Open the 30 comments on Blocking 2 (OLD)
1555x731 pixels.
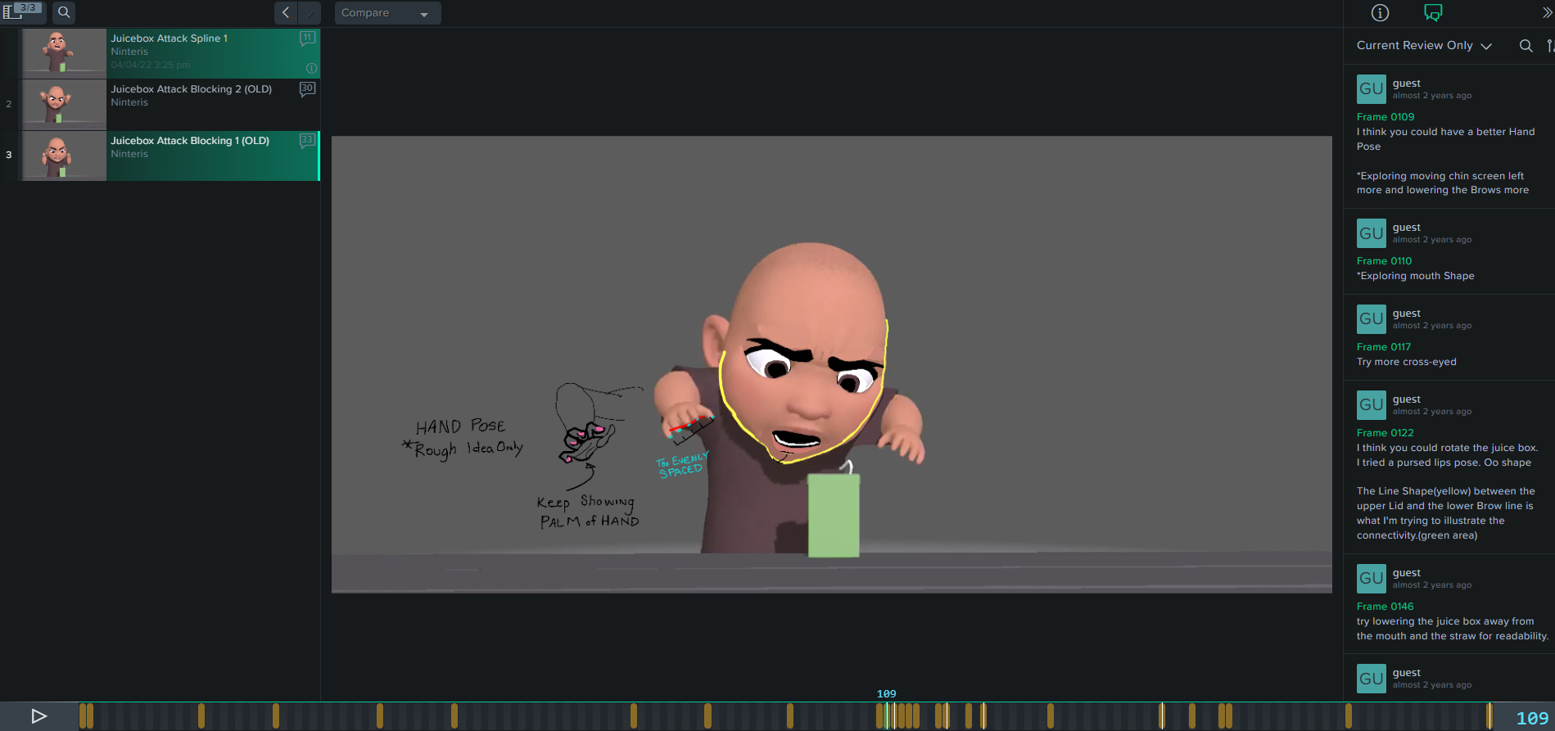[x=307, y=89]
